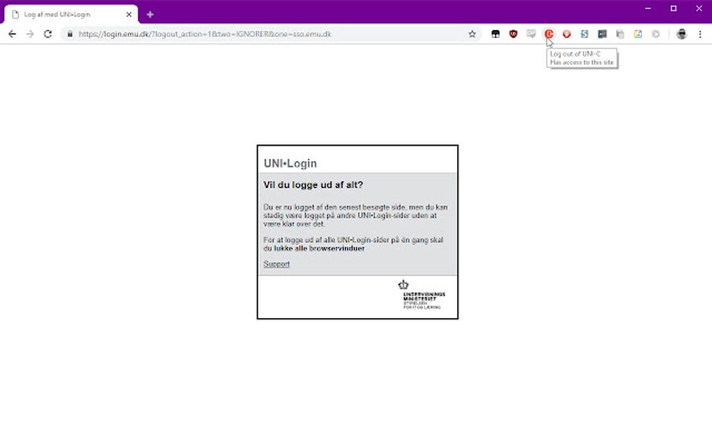Click the Undervisningsministeriet crown logo
712x445 pixels.
click(403, 286)
